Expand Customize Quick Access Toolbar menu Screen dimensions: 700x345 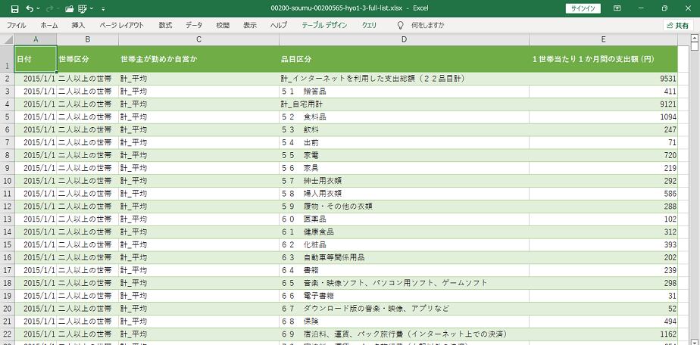point(103,8)
